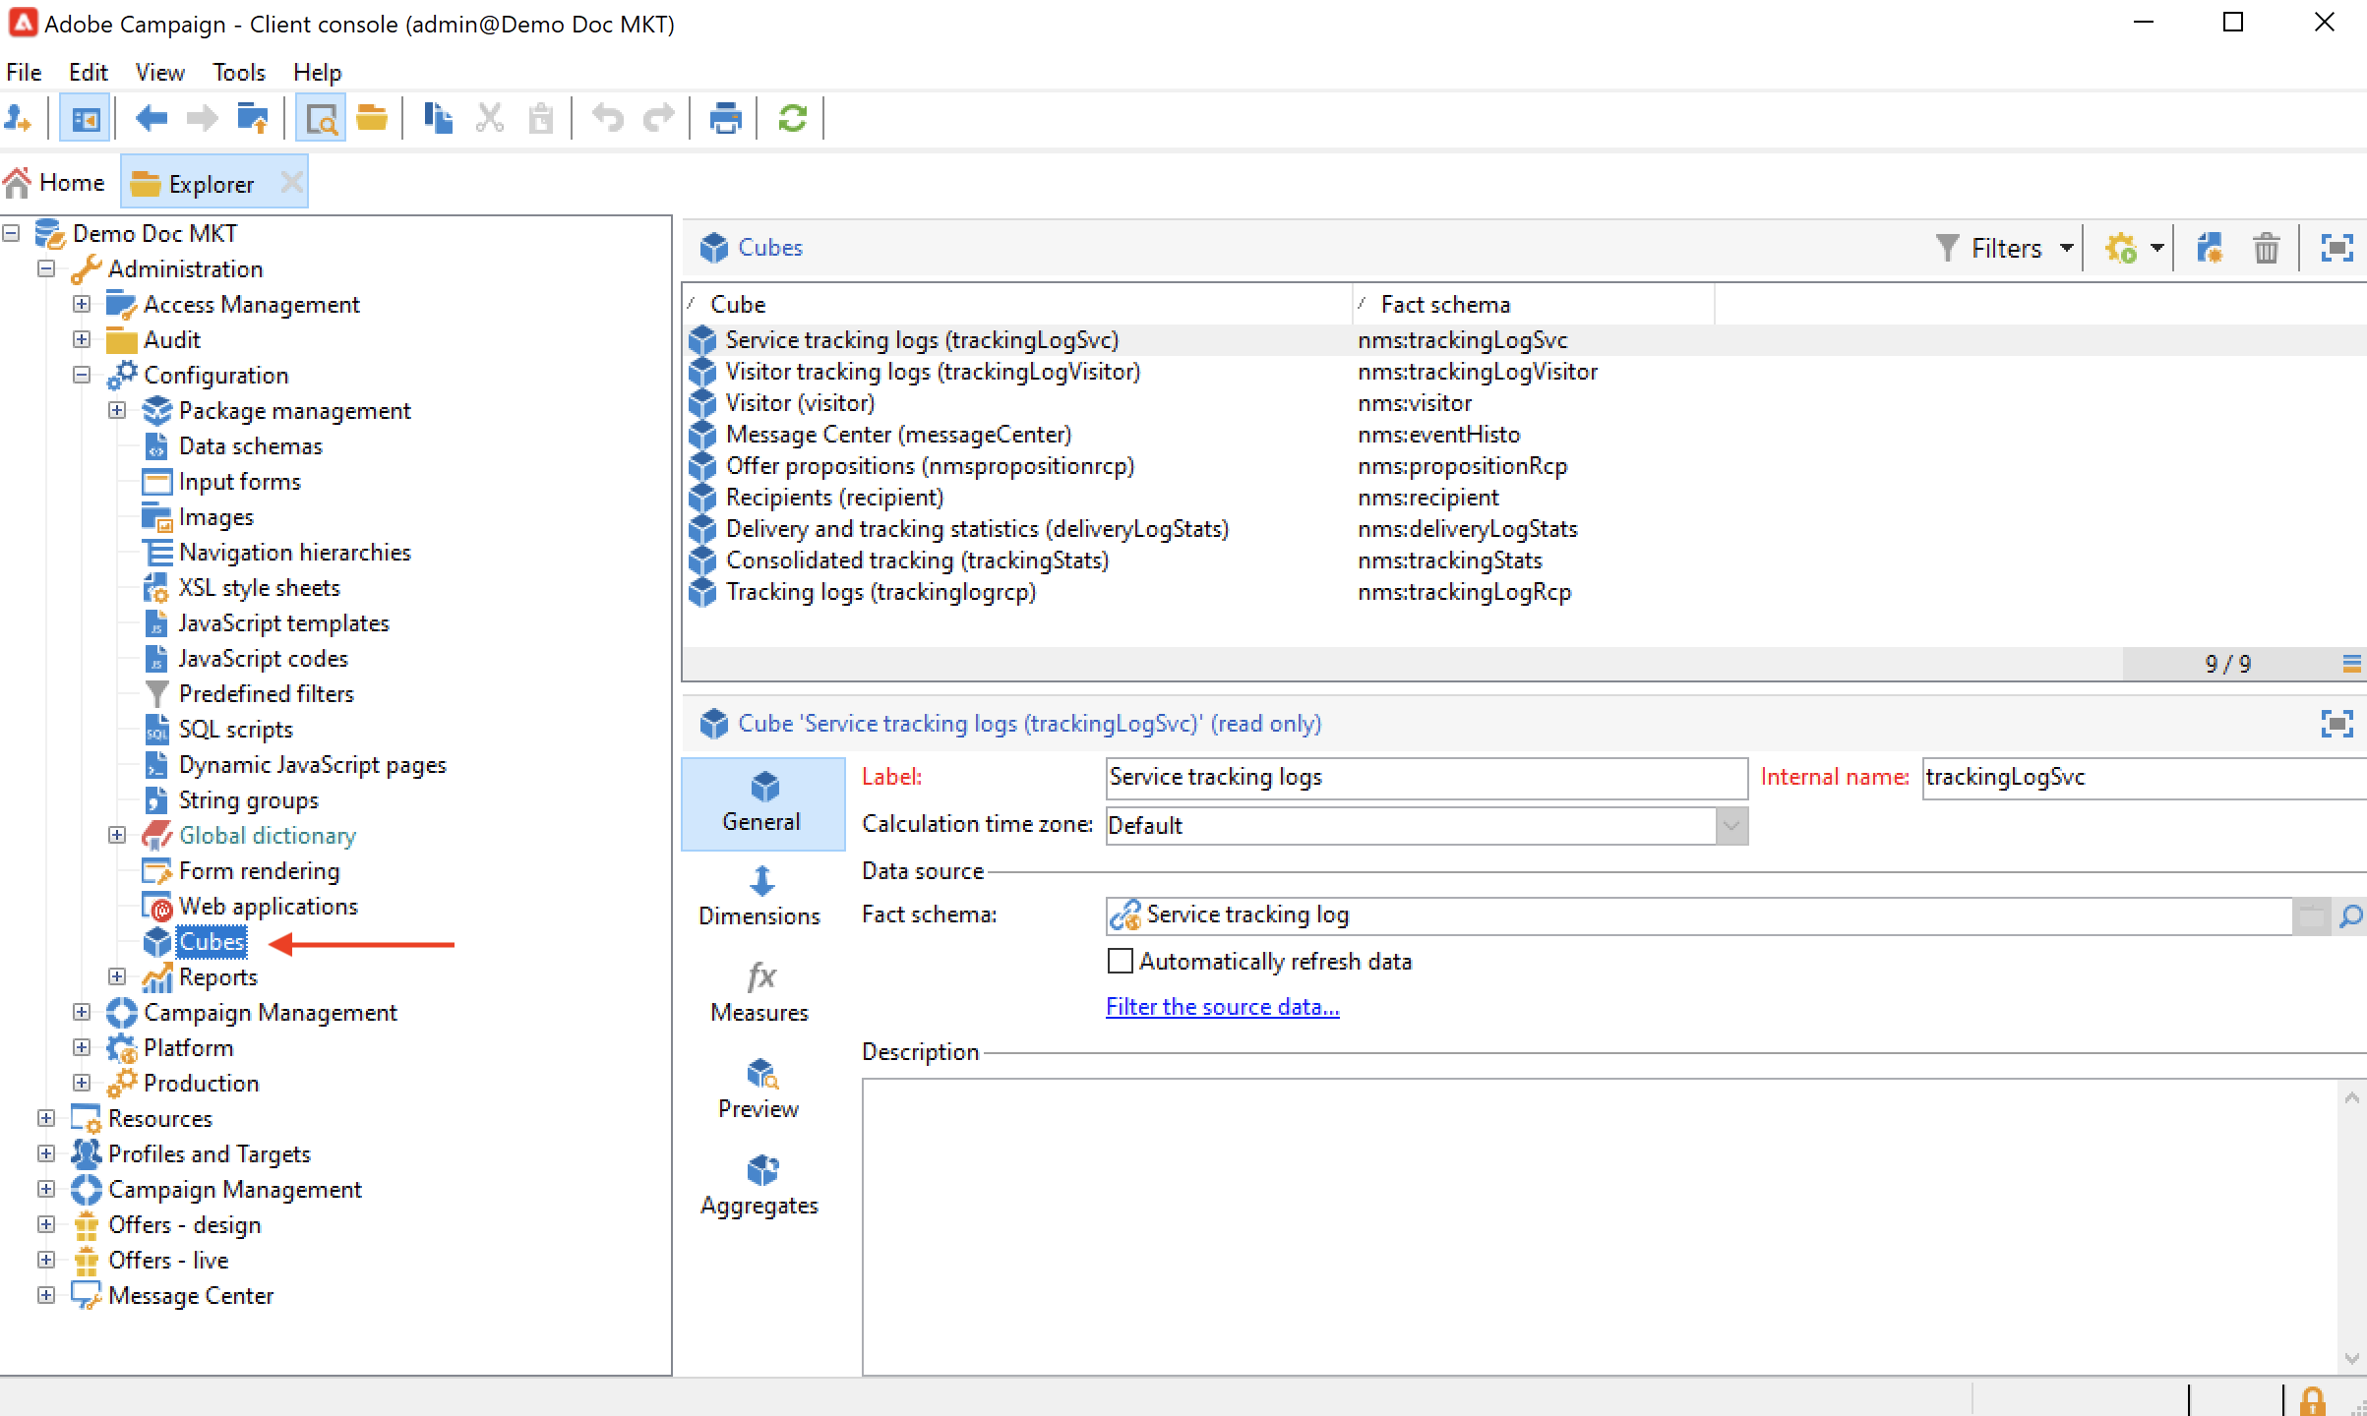This screenshot has height=1416, width=2367.
Task: Click the Label input field
Action: (x=1425, y=777)
